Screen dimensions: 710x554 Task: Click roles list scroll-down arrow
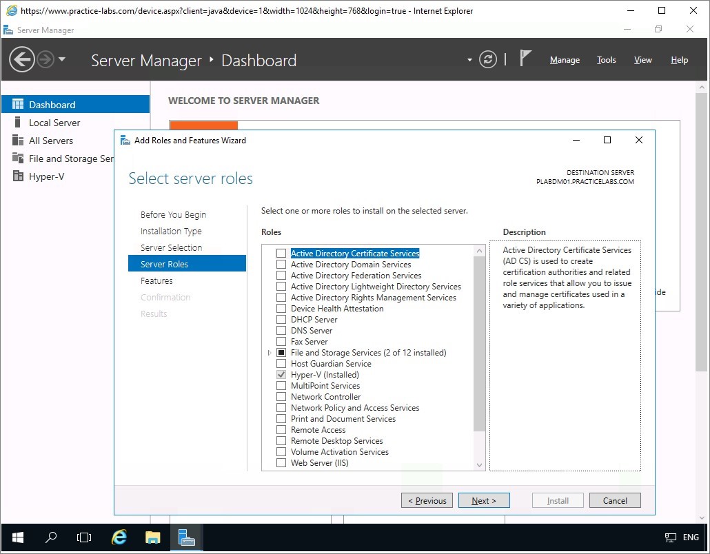point(480,465)
